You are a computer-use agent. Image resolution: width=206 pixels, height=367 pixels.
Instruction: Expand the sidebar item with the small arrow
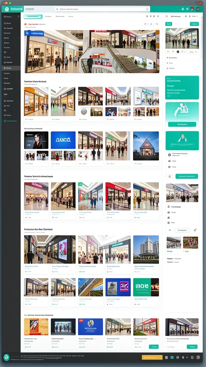click(x=11, y=38)
